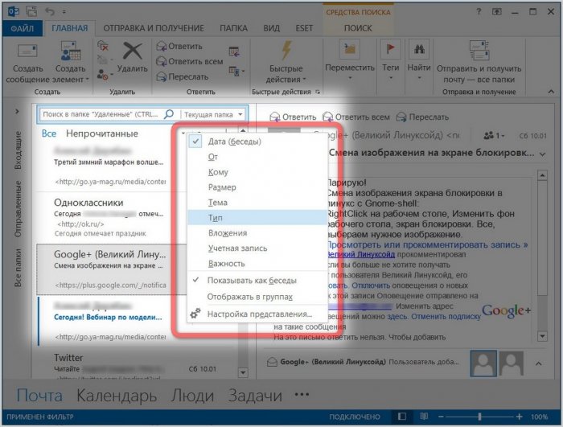Click the Meeting reply icon in ribbon
The width and height of the screenshot is (563, 427).
coord(234,51)
